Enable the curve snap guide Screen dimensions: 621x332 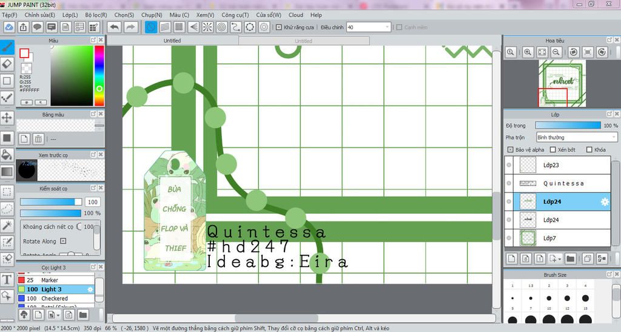(236, 27)
